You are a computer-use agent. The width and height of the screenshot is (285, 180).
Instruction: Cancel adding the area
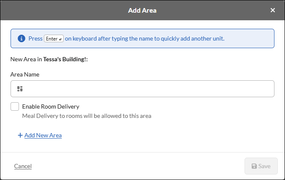click(x=23, y=166)
